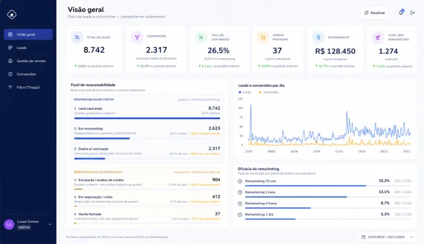This screenshot has width=424, height=244.
Task: Select the Em remarketing funnel step
Action: coord(147,134)
